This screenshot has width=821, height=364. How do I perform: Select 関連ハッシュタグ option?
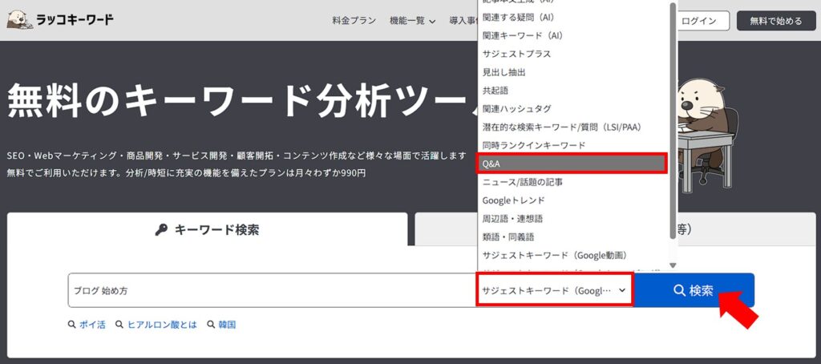(x=572, y=109)
